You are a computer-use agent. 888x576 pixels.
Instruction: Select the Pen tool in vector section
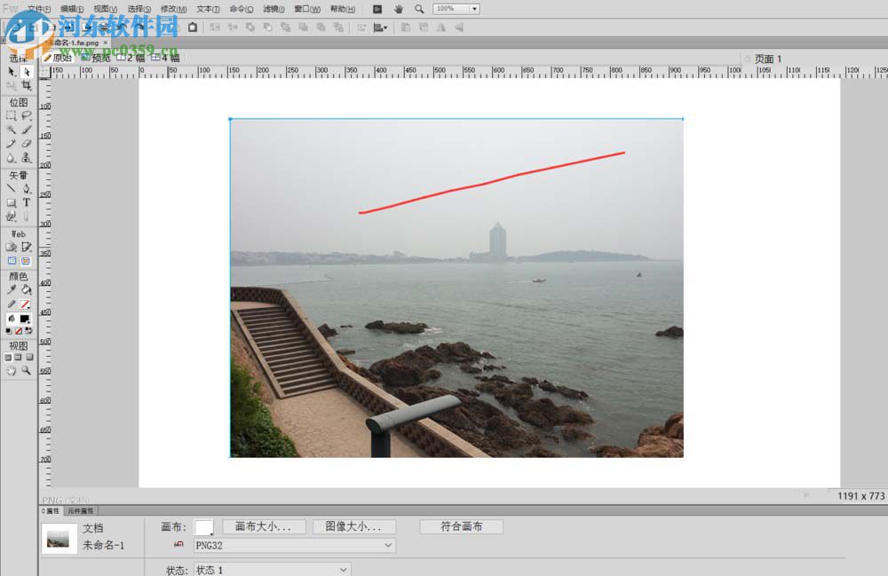(26, 188)
